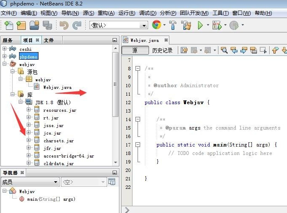This screenshot has height=213, width=287.
Task: Click the New File toolbar icon
Action: point(8,25)
